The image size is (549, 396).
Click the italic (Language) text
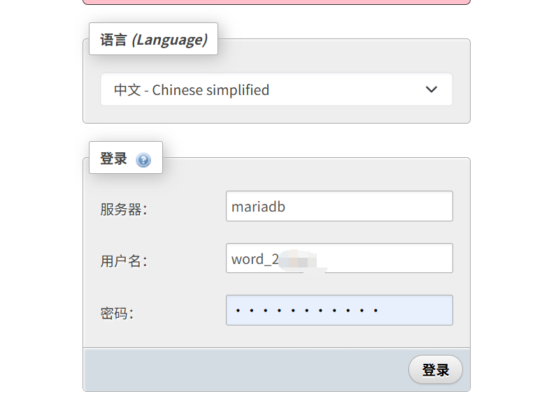pos(170,39)
